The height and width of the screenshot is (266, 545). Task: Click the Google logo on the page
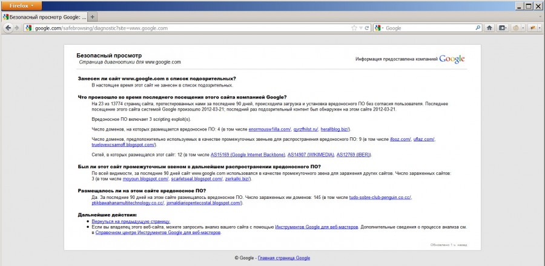tap(452, 59)
